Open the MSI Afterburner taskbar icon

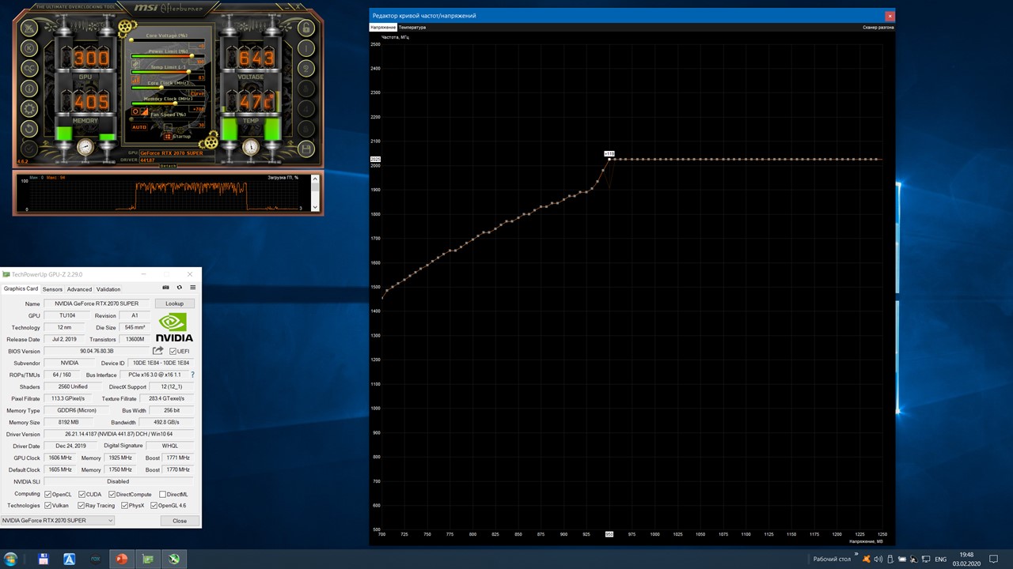[x=174, y=559]
